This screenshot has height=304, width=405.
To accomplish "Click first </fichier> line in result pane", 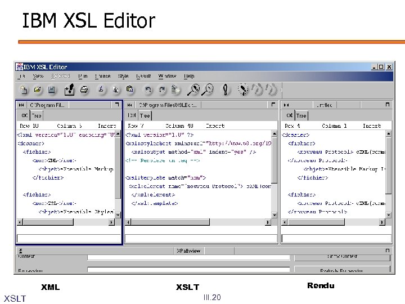I will click(313, 177).
